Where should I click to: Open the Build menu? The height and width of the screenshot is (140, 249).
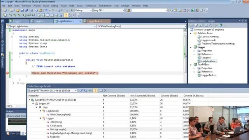point(46,6)
